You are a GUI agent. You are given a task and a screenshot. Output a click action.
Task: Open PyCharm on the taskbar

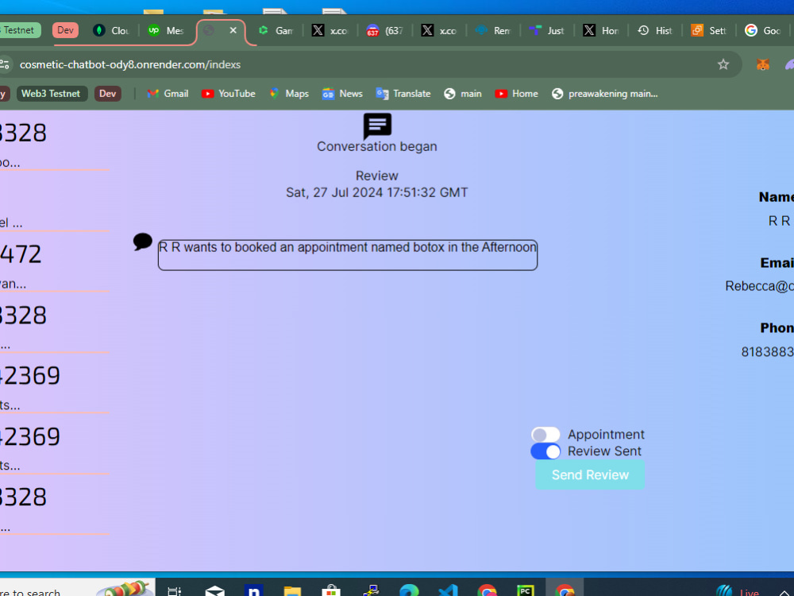[x=526, y=590]
